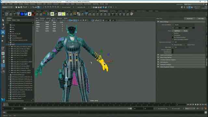Click the Save Scene icon in status line
This screenshot has height=117, width=208.
pos(21,7)
